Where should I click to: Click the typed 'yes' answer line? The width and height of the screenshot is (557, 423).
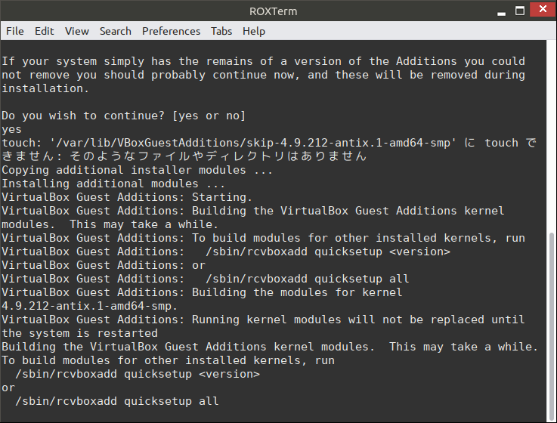[x=12, y=130]
